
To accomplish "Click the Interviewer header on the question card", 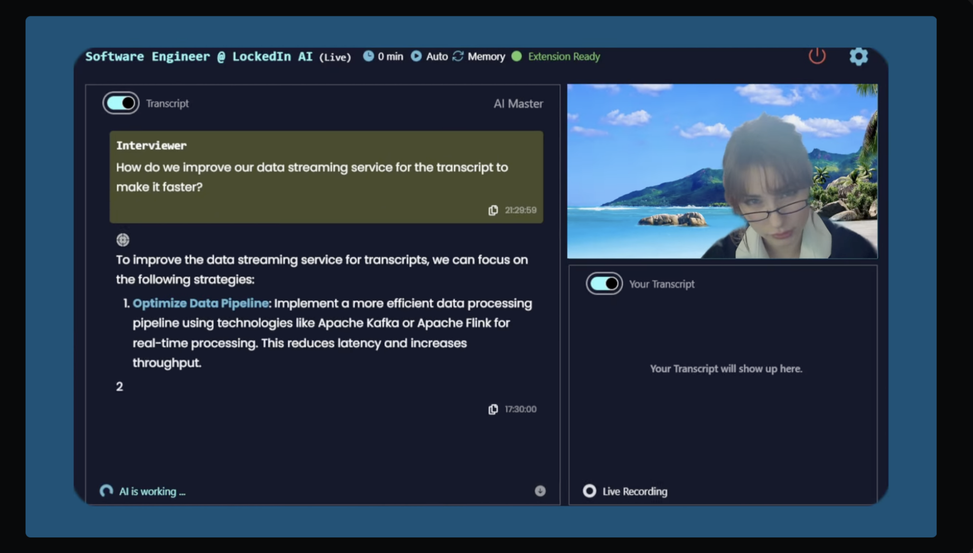I will tap(151, 145).
